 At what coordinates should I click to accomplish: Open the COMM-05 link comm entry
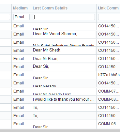click(x=109, y=124)
